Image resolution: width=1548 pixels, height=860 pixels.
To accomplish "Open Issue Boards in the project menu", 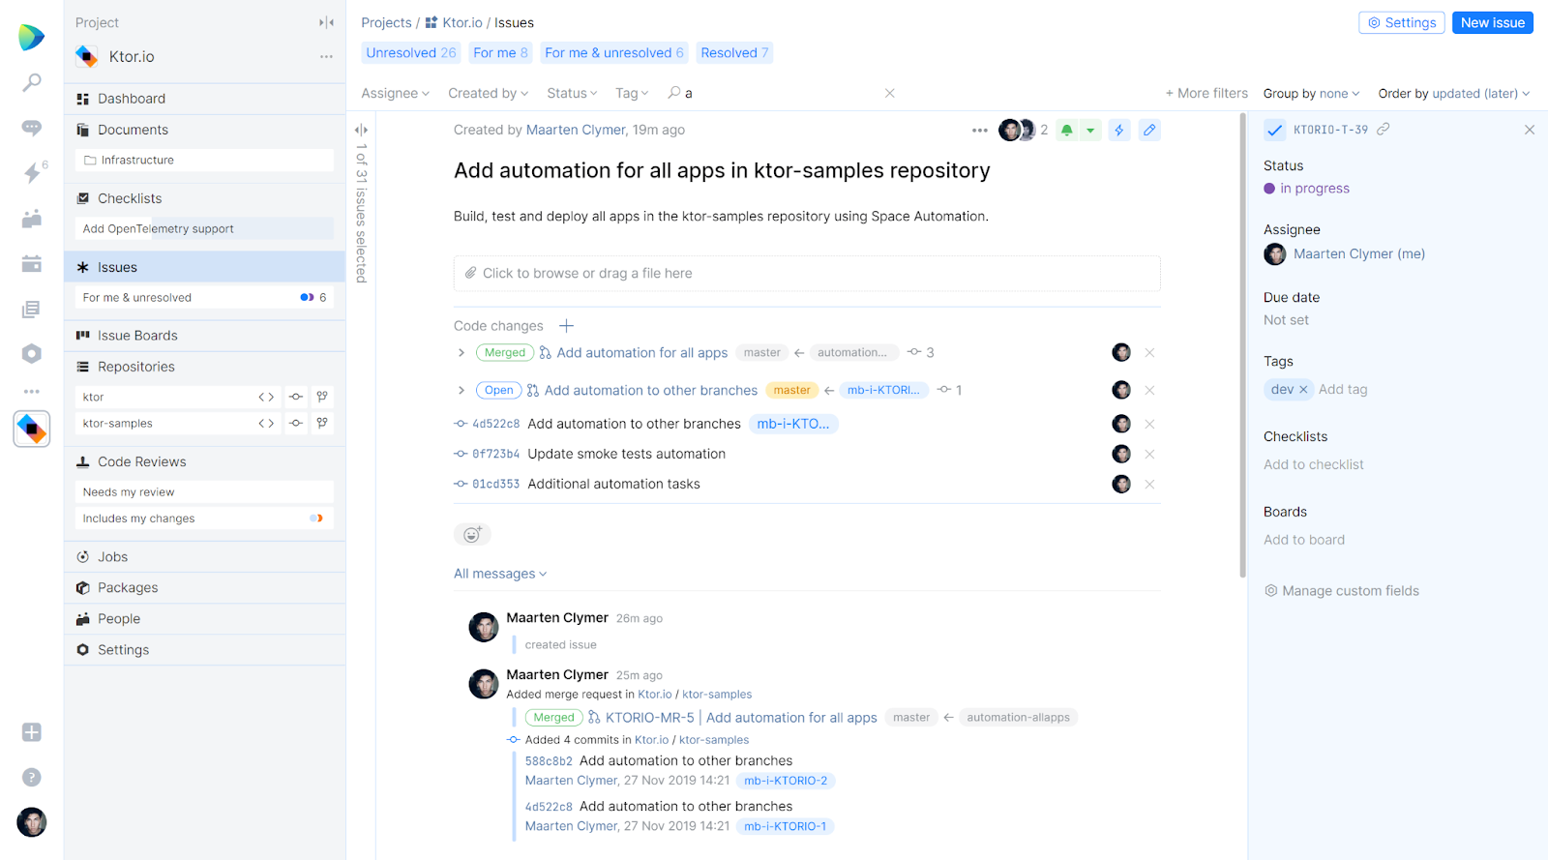I will pos(204,336).
